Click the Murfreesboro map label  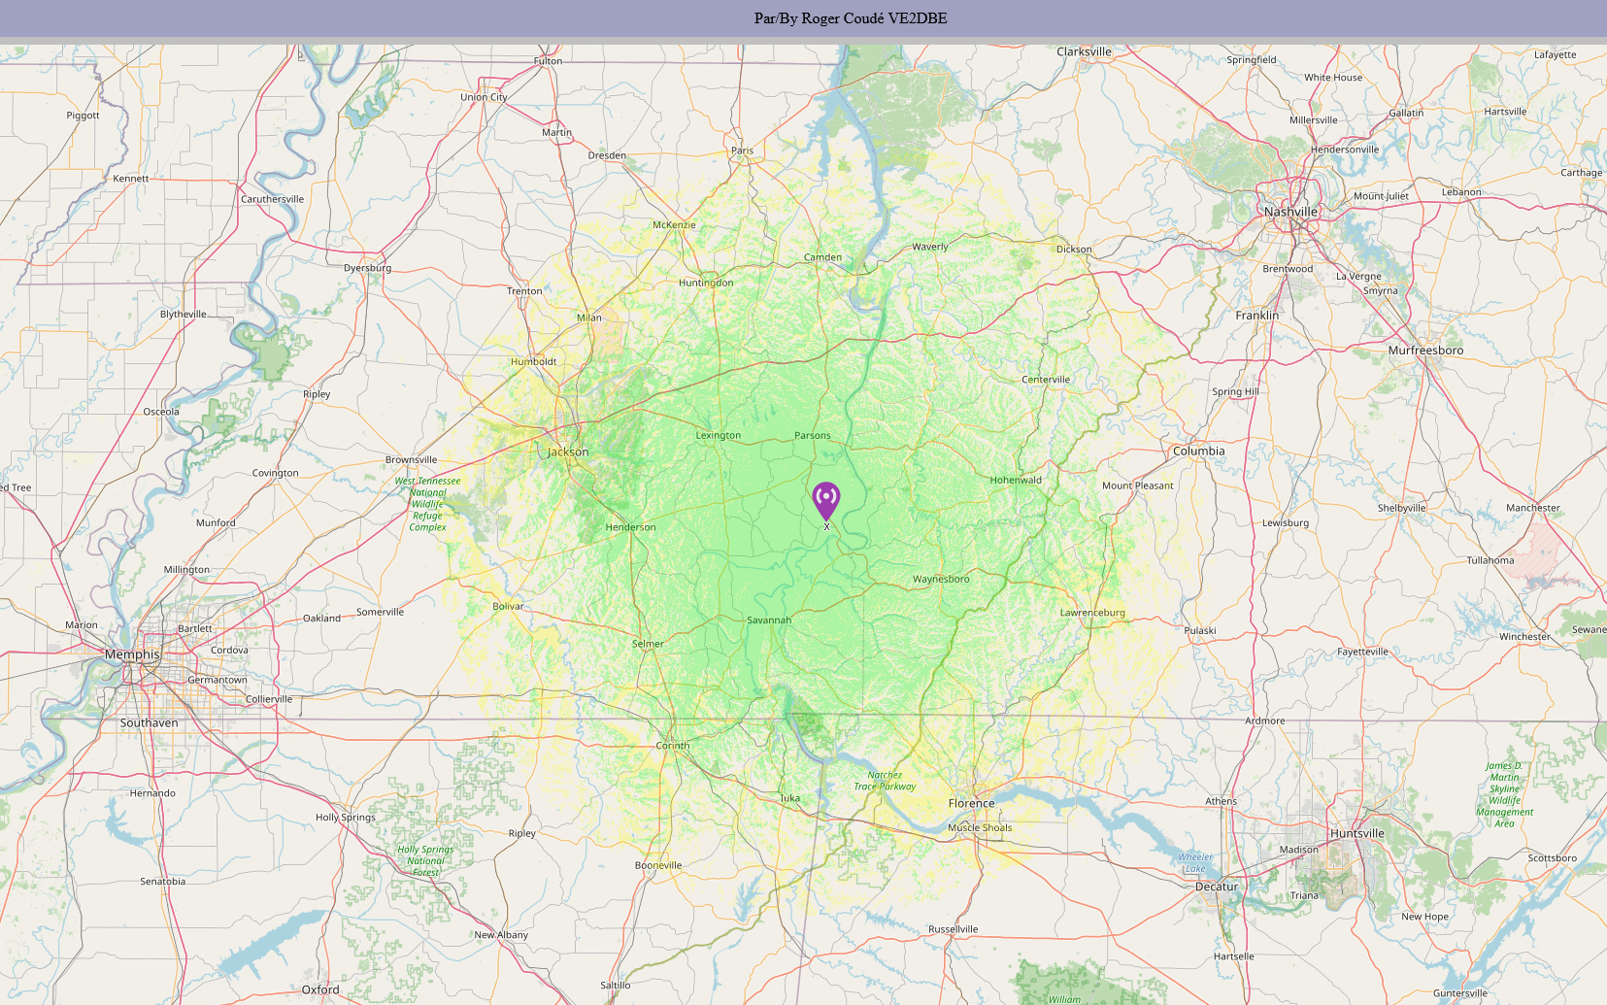pyautogui.click(x=1425, y=351)
